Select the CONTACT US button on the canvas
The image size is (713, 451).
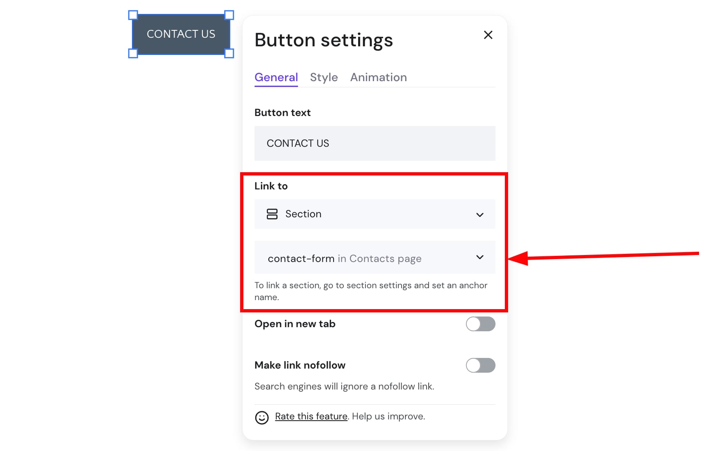pyautogui.click(x=182, y=34)
